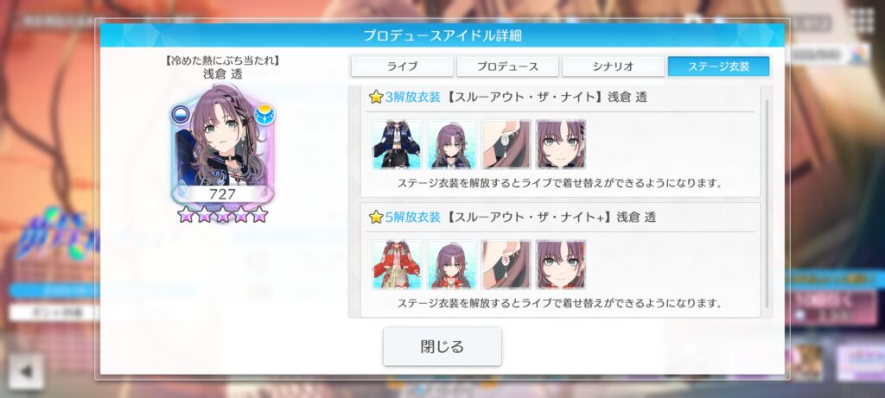Image resolution: width=885 pixels, height=398 pixels.
Task: Click the costume list vertical scrollbar
Action: (x=767, y=204)
